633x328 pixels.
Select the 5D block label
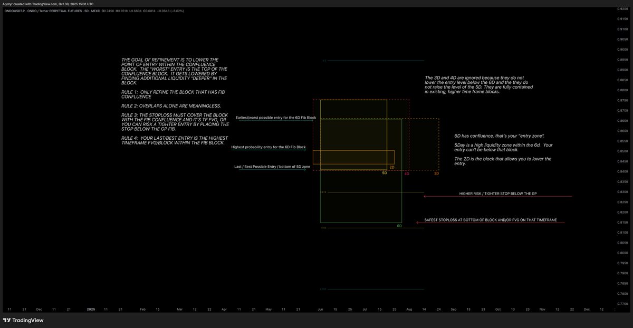tap(385, 173)
